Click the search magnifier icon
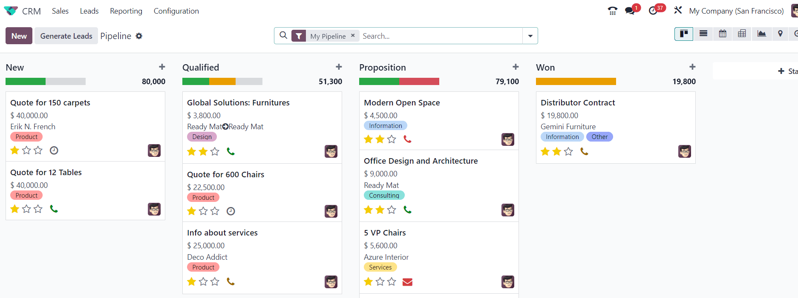Viewport: 798px width, 298px height. tap(283, 35)
